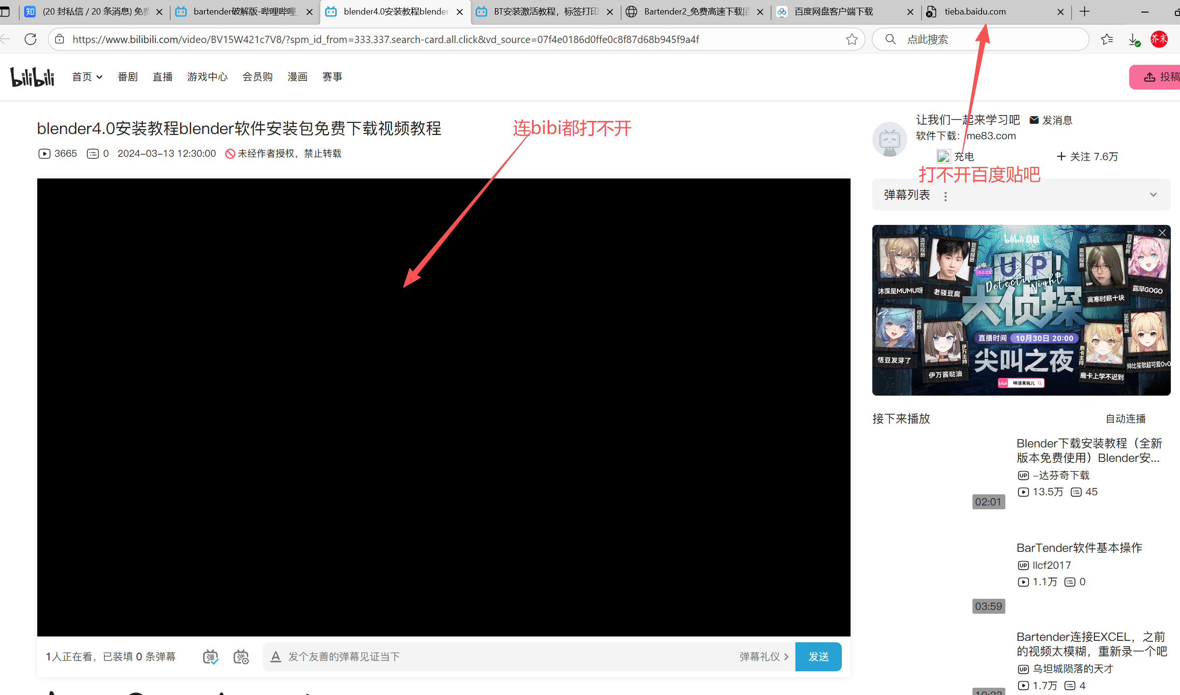Open the browser downloads icon
Screen dimensions: 1180x695
(x=1134, y=40)
